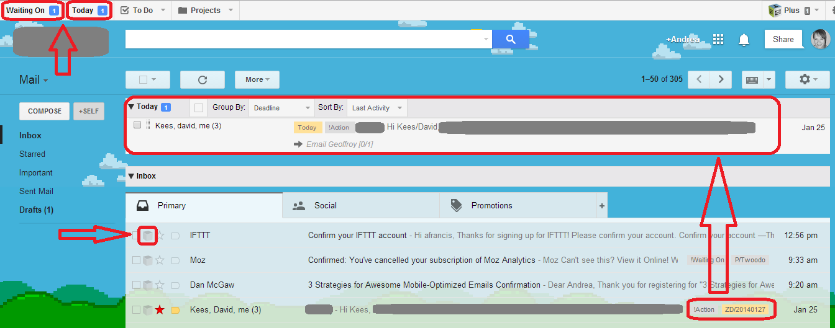Tick the select-all checkbox in the Today header
835x328 pixels.
pos(199,108)
